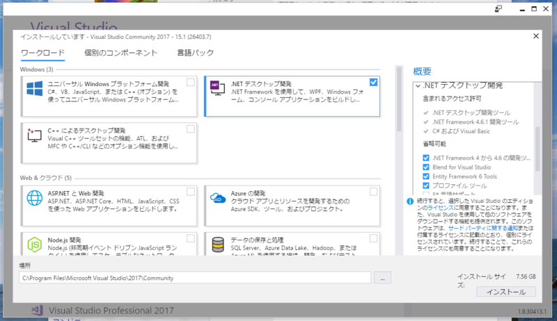
Task: Open the ライセンス link
Action: click(441, 208)
